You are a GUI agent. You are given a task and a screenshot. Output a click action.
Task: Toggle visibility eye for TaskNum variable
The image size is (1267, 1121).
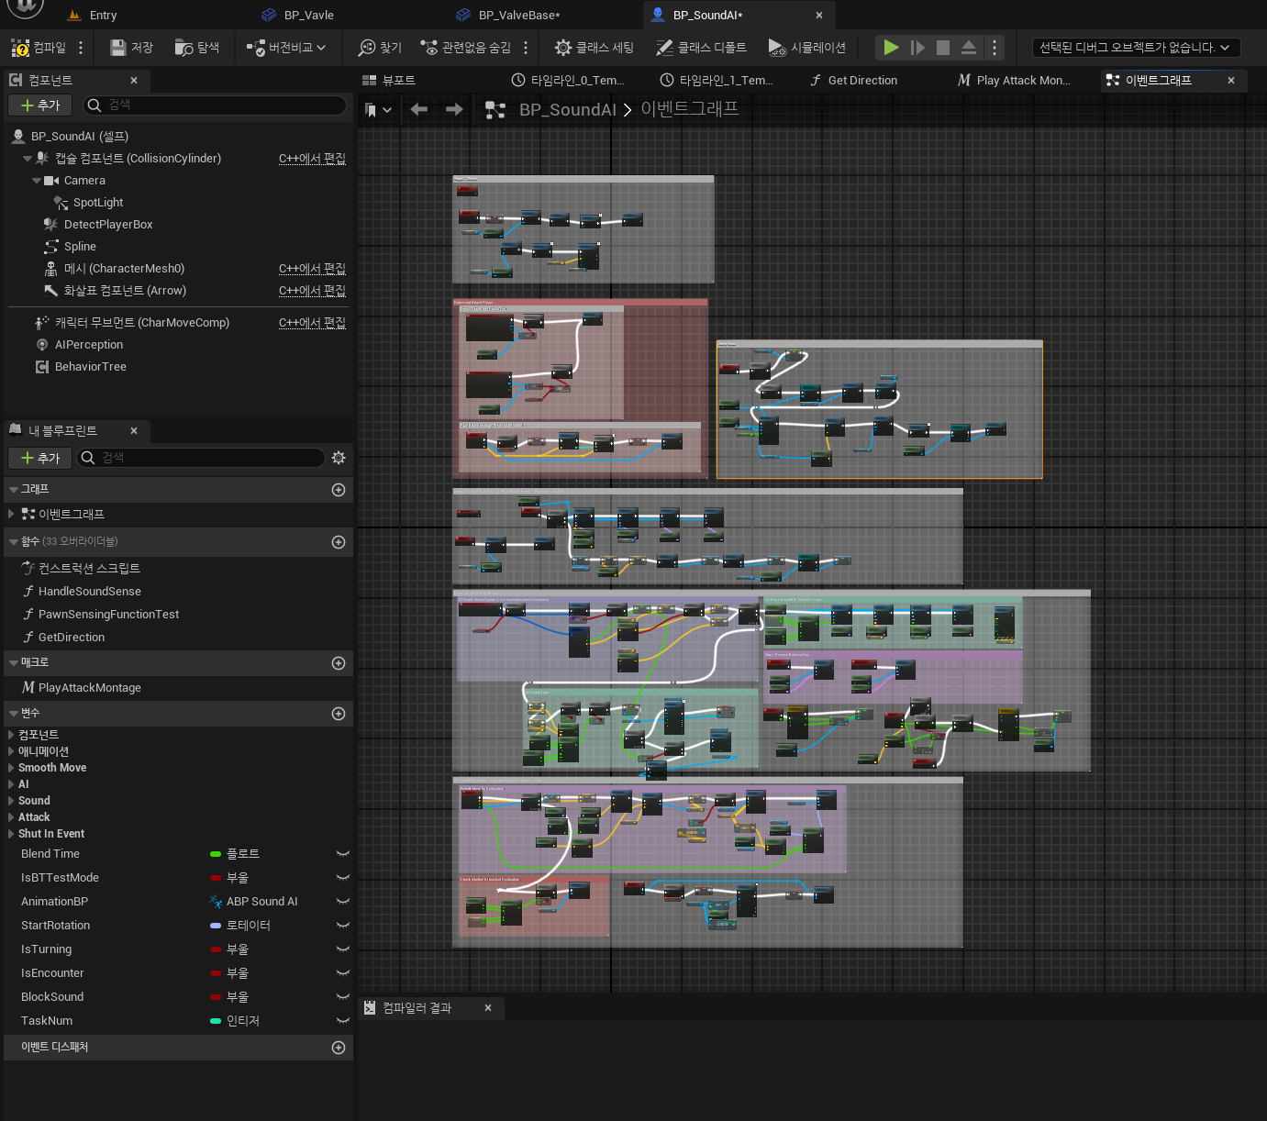(x=343, y=1021)
